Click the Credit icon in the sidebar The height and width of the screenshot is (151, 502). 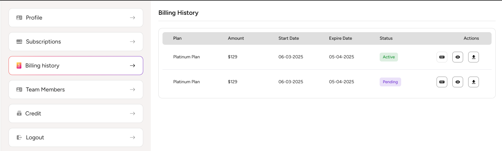(19, 113)
